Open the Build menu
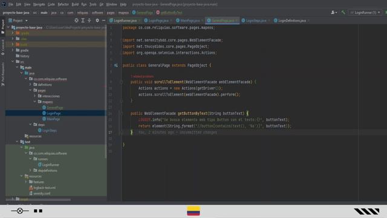This screenshot has width=387, height=218. click(x=75, y=4)
